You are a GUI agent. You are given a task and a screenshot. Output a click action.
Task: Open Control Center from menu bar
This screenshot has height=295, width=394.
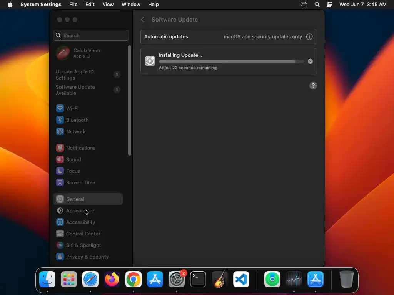[330, 5]
